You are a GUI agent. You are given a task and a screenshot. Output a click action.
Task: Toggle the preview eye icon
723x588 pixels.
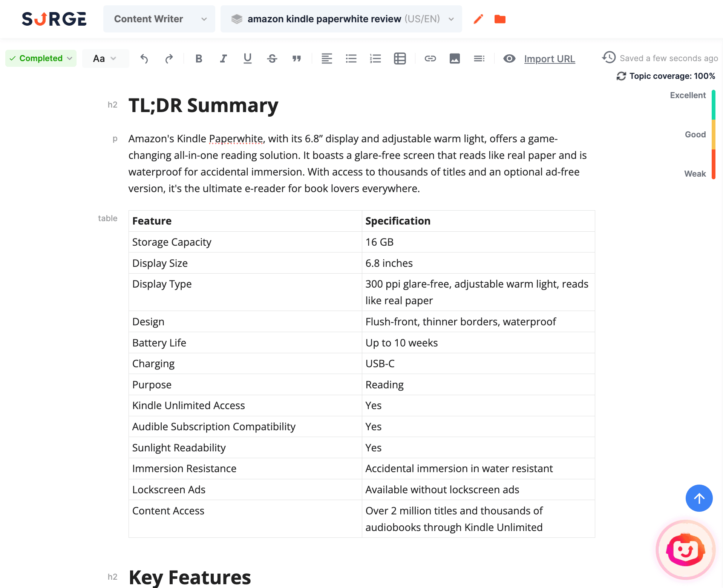[509, 58]
